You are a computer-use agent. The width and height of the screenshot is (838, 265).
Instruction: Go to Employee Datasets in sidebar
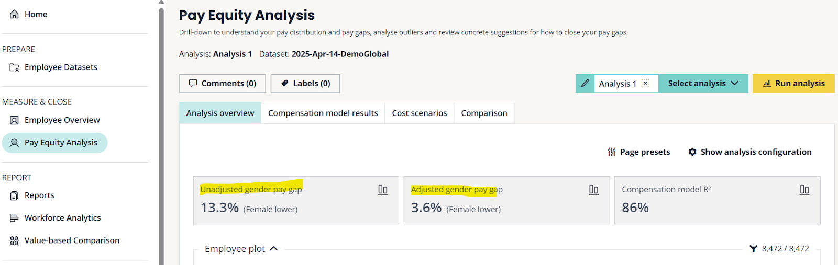click(61, 67)
